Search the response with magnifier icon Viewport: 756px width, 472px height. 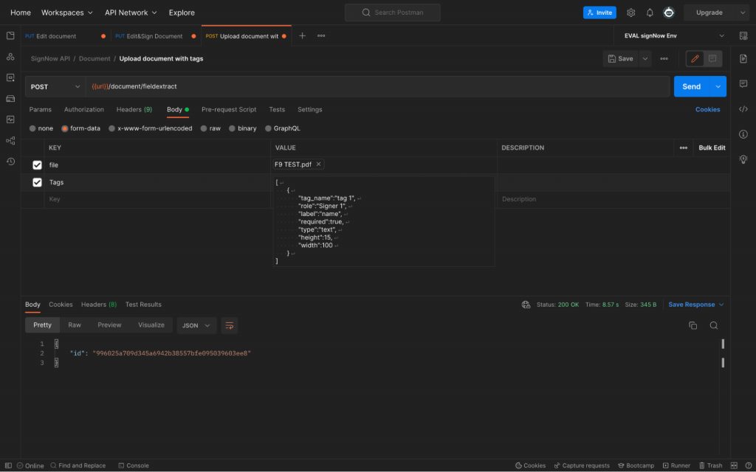[x=713, y=325]
